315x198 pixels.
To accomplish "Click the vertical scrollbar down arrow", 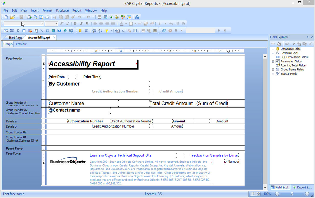I will [265, 188].
